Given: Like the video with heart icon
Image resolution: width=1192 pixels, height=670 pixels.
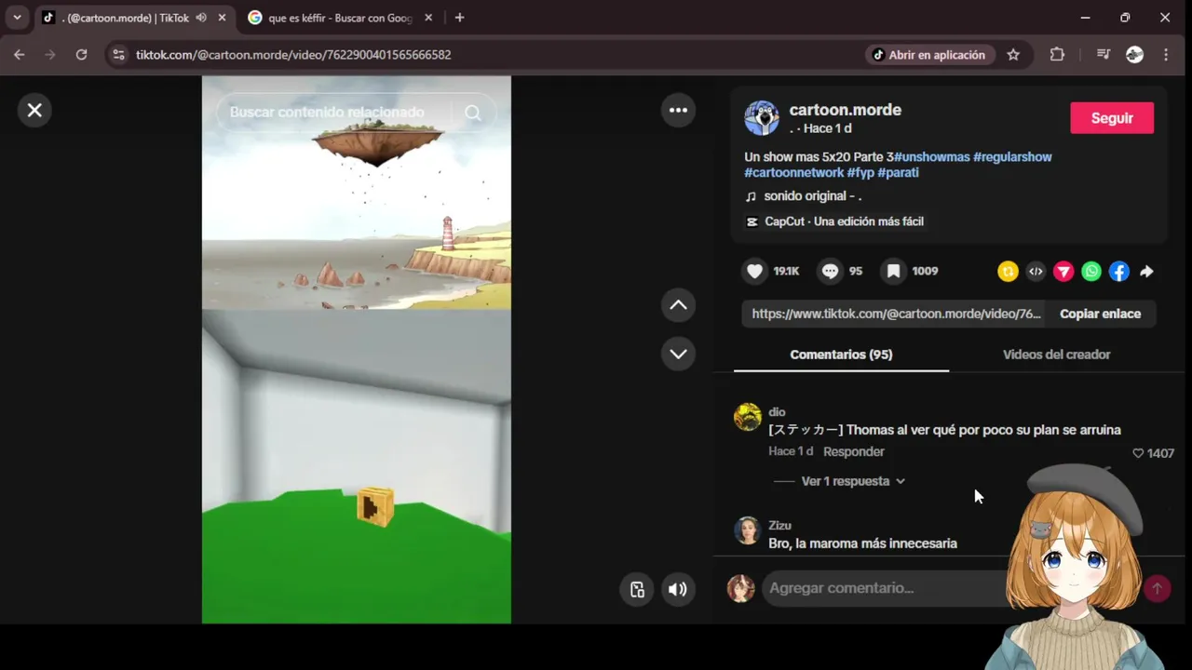Looking at the screenshot, I should [x=755, y=271].
